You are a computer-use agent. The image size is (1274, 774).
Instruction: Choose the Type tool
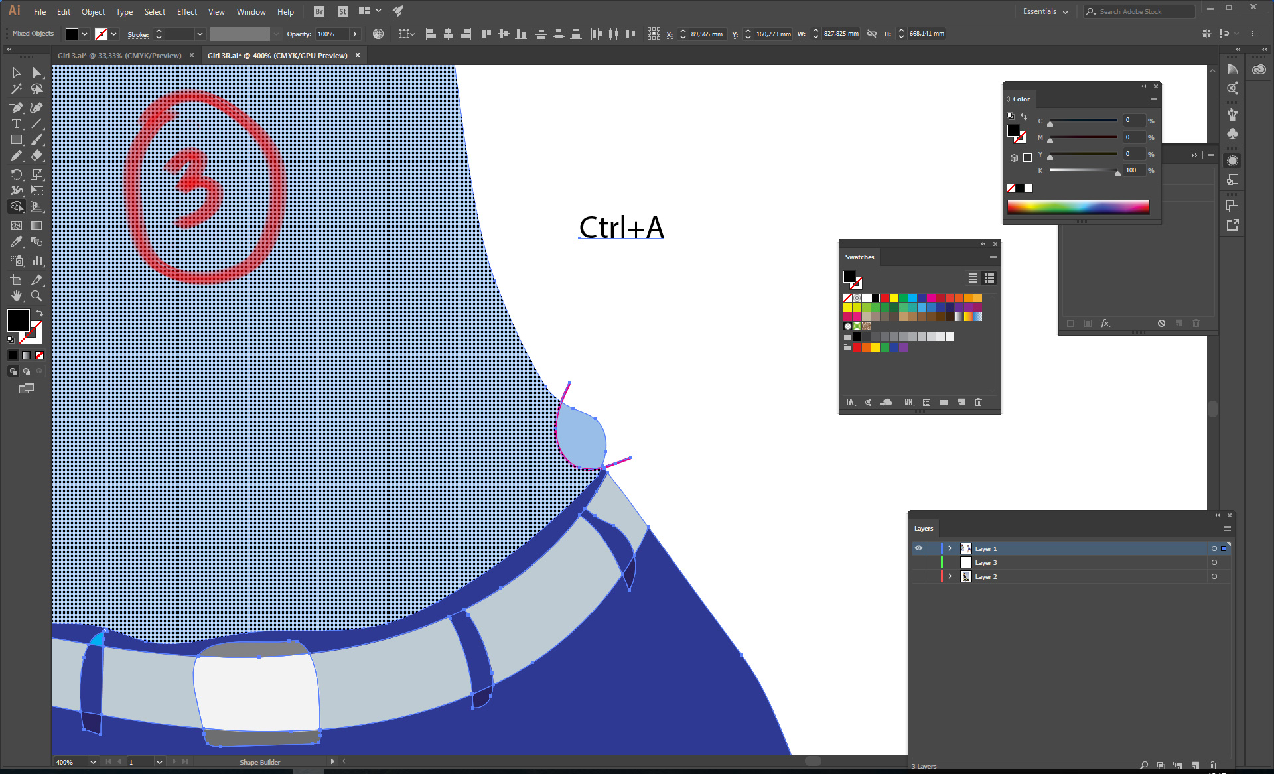click(17, 124)
